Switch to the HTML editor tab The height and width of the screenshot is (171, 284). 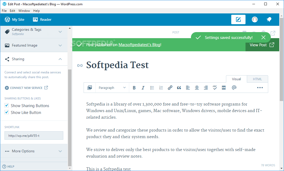click(257, 79)
